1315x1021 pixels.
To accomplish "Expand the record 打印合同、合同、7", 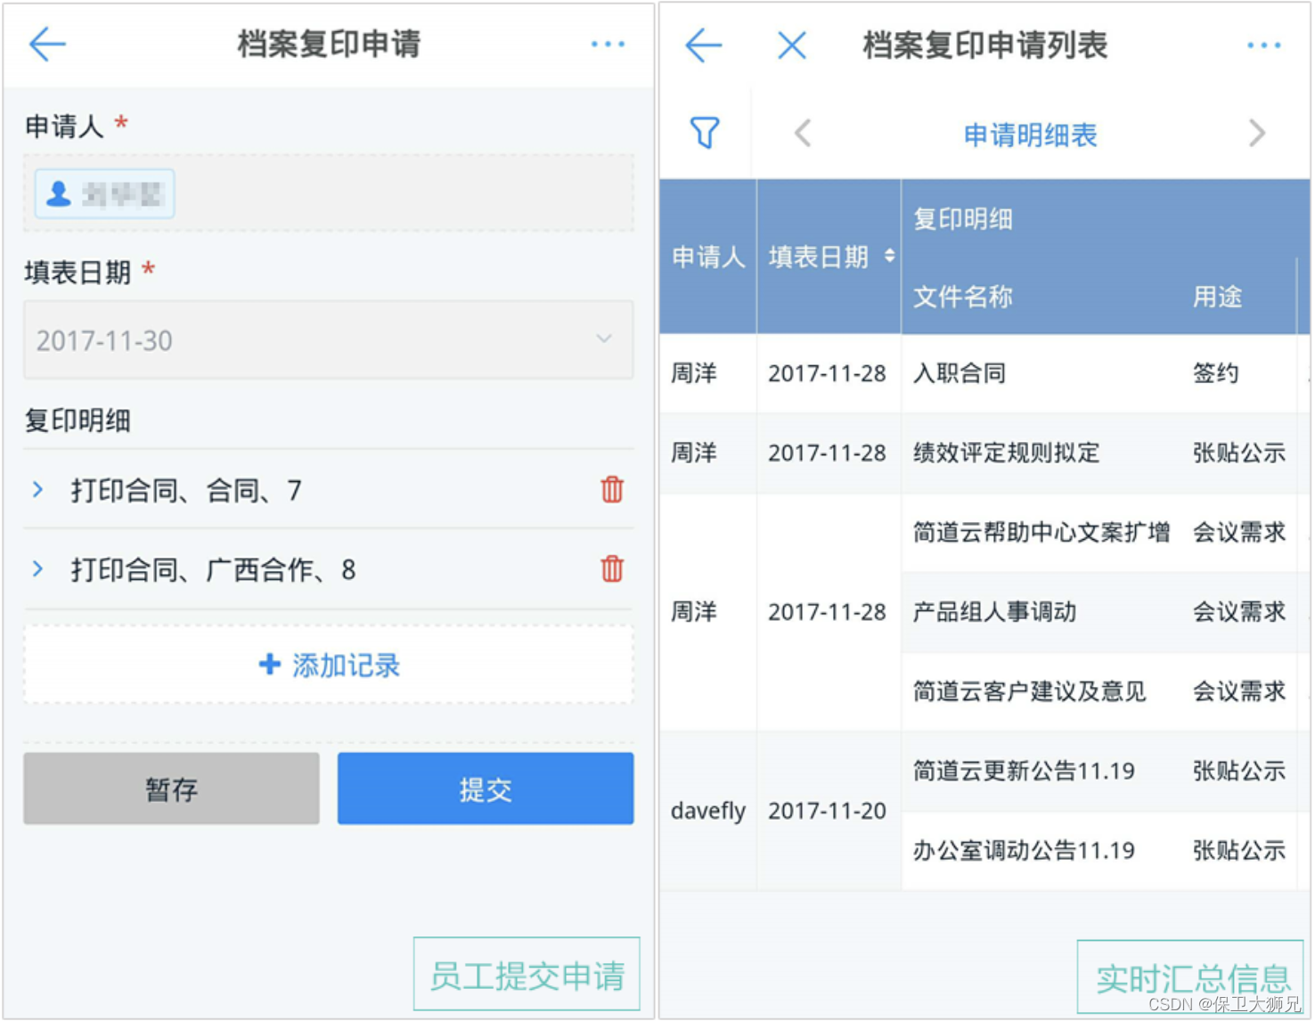I will click(37, 489).
